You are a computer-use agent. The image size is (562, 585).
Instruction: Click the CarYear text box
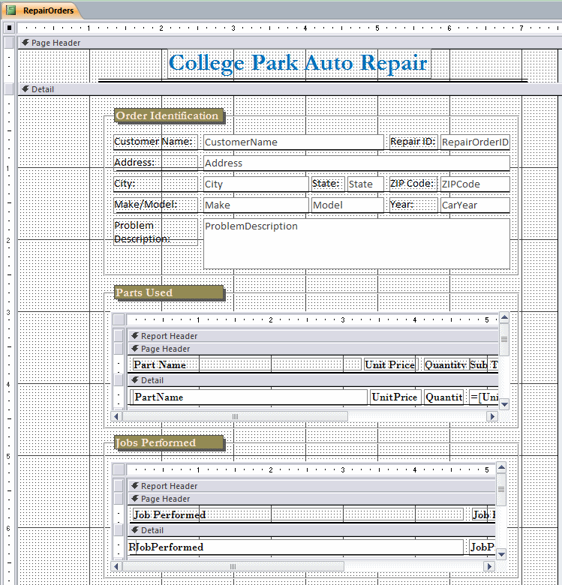point(475,205)
